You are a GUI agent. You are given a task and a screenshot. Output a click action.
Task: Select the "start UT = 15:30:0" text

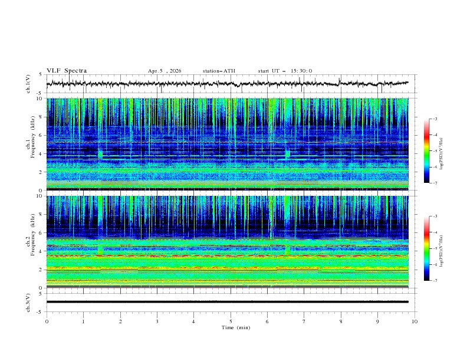(285, 71)
